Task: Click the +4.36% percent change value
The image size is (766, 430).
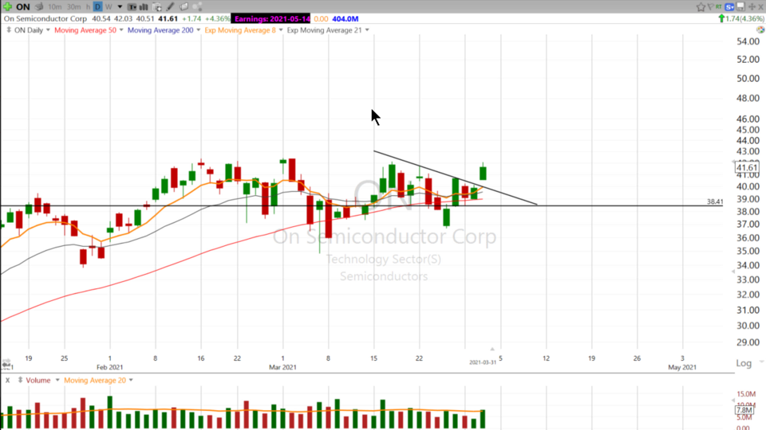Action: 217,18
